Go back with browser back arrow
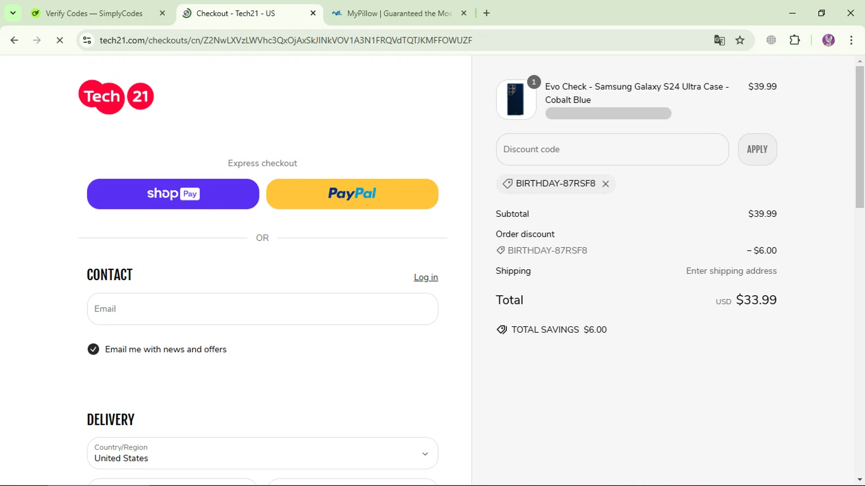The height and width of the screenshot is (486, 865). pyautogui.click(x=14, y=40)
